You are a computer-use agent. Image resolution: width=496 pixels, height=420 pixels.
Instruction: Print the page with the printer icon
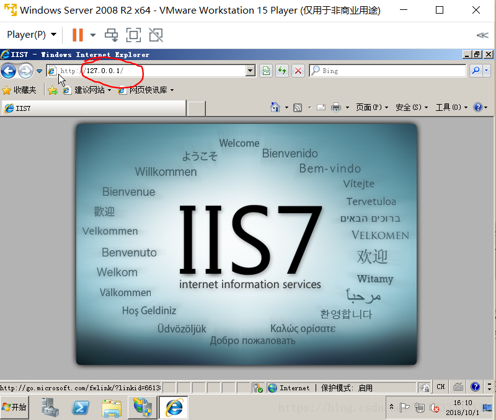click(336, 108)
